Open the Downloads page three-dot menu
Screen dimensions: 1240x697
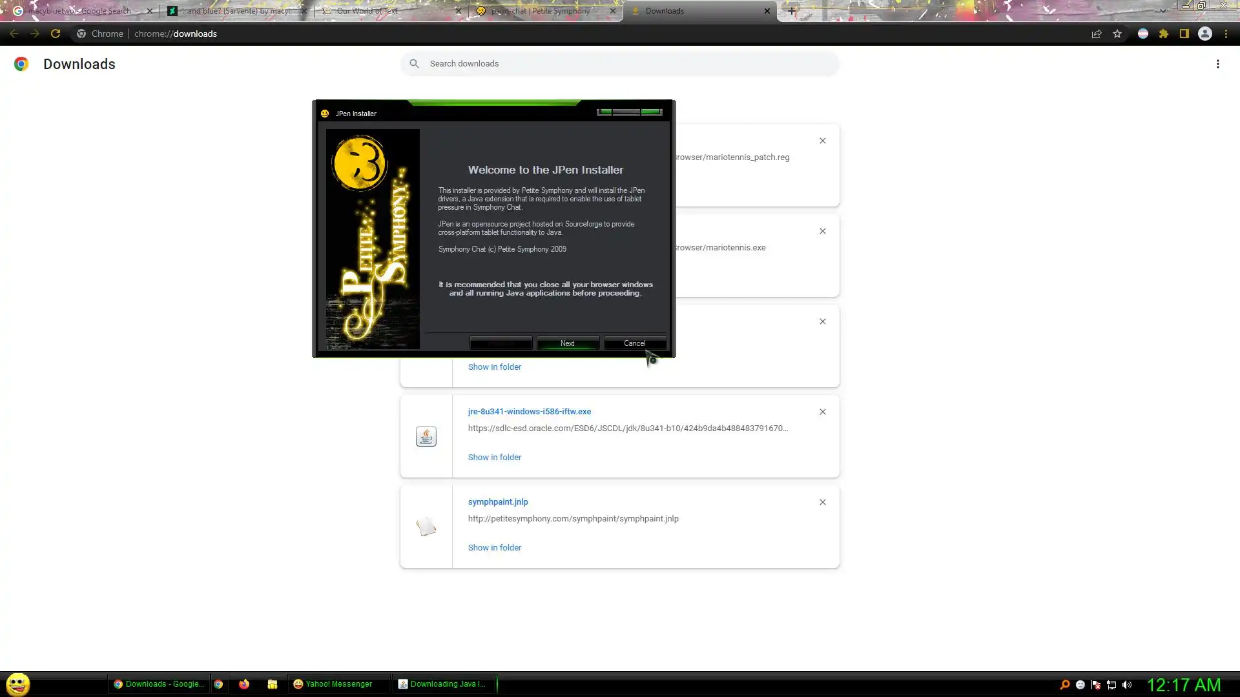(x=1217, y=64)
